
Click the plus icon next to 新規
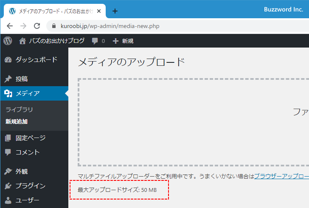point(115,41)
